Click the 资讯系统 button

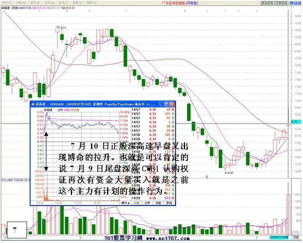point(267,2)
